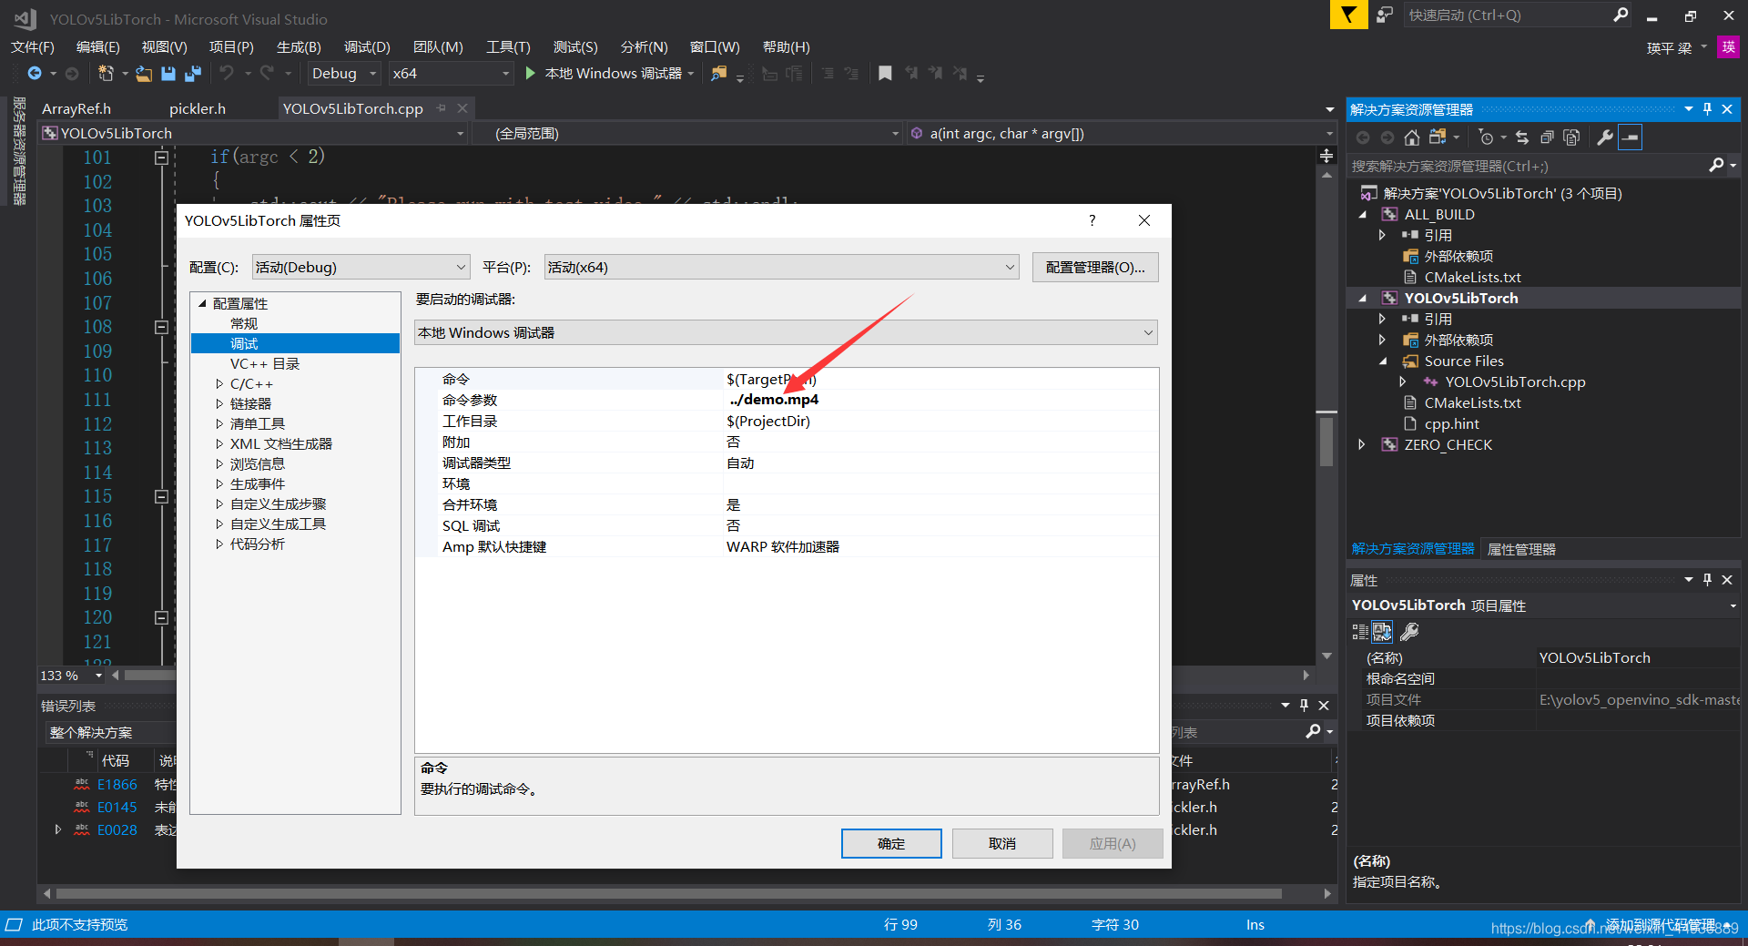Open the 工具(T) menu

(508, 46)
